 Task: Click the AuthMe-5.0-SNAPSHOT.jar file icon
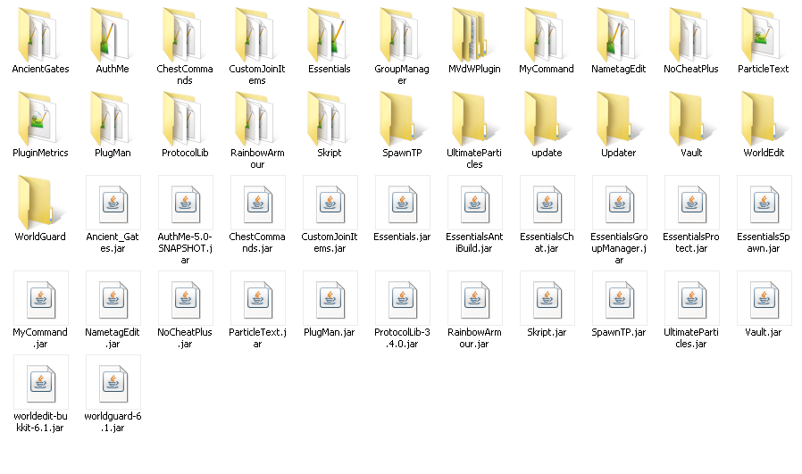(186, 203)
